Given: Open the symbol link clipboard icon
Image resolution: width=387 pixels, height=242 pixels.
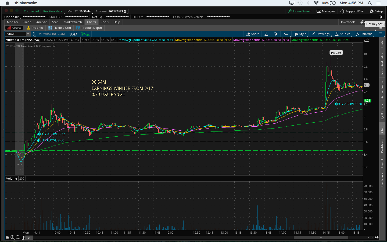Looking at the screenshot, I should pyautogui.click(x=34, y=34).
